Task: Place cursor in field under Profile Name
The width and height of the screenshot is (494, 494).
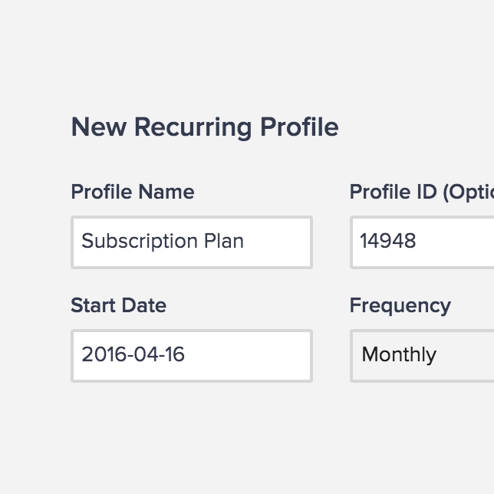Action: tap(192, 242)
